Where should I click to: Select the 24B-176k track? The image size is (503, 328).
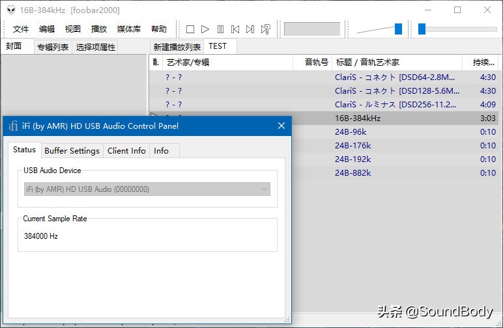[x=395, y=146]
